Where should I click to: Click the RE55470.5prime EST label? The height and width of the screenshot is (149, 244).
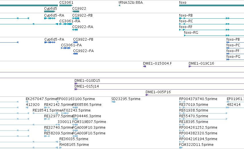click(x=194, y=116)
